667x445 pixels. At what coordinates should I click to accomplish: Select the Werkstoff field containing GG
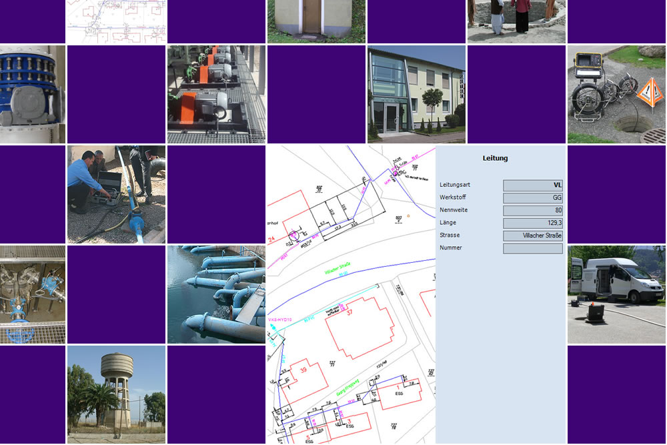[x=532, y=198]
